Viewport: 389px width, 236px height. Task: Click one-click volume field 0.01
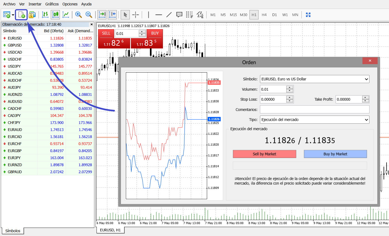(127, 34)
